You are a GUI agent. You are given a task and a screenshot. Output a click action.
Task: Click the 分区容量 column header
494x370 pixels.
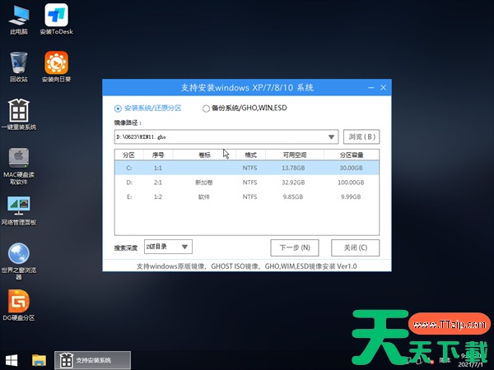[352, 155]
